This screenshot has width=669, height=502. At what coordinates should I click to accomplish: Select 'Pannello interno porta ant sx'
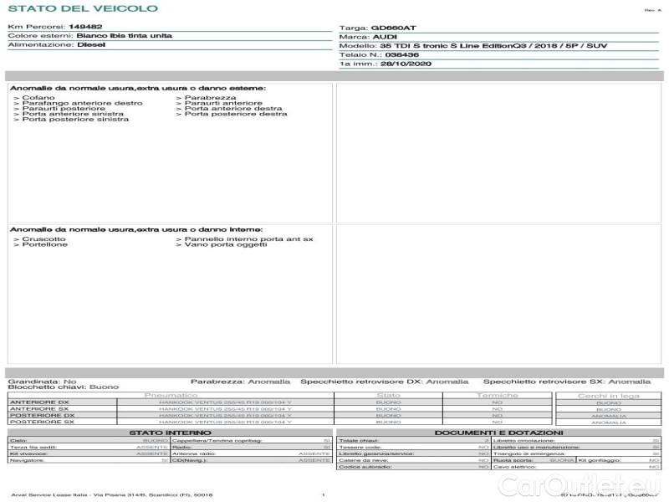[248, 239]
